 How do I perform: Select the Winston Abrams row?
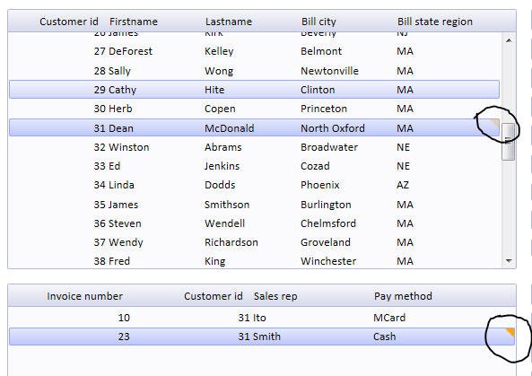[254, 147]
